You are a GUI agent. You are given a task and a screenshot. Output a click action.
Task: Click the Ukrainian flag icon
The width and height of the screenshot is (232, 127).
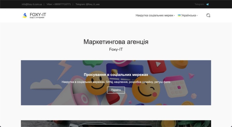(179, 15)
